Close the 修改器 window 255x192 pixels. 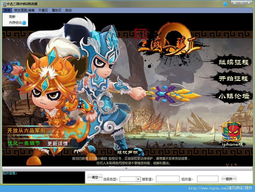pyautogui.click(x=249, y=3)
